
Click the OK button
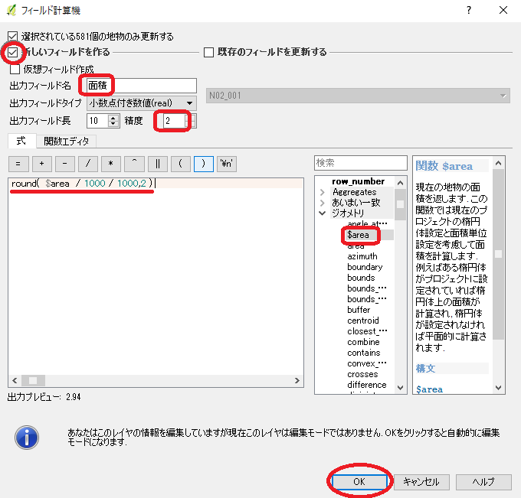tap(359, 482)
